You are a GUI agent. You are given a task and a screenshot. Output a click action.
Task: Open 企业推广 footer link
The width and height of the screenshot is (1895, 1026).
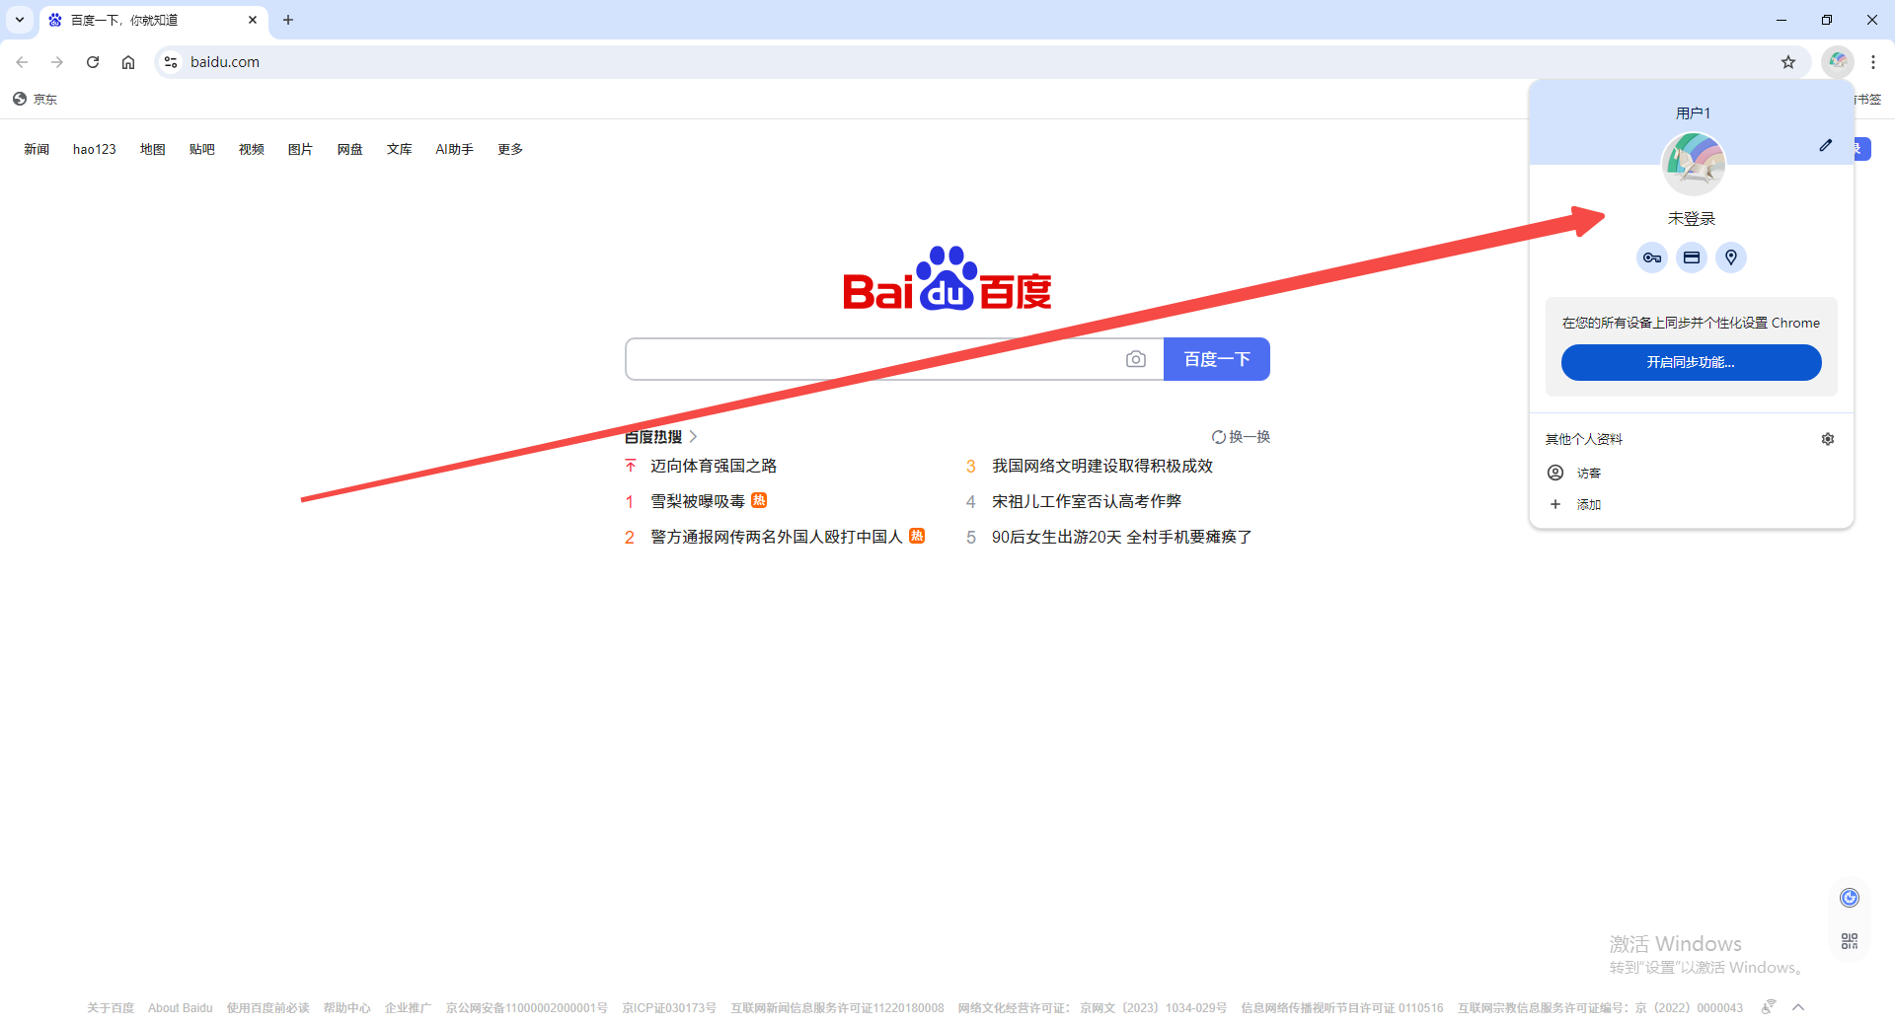pos(409,1007)
